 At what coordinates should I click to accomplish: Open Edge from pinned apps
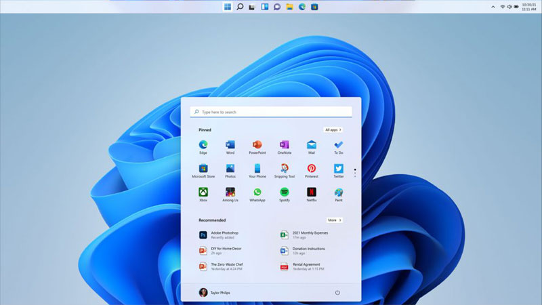click(x=203, y=147)
